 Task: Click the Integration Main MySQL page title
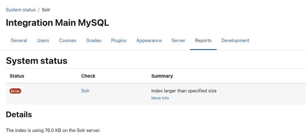coord(57,23)
